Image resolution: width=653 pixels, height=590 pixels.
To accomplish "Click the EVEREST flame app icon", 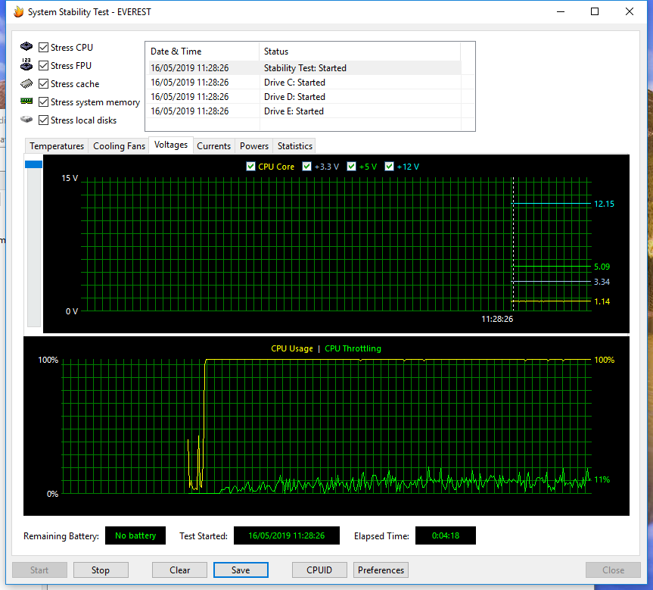I will point(18,11).
